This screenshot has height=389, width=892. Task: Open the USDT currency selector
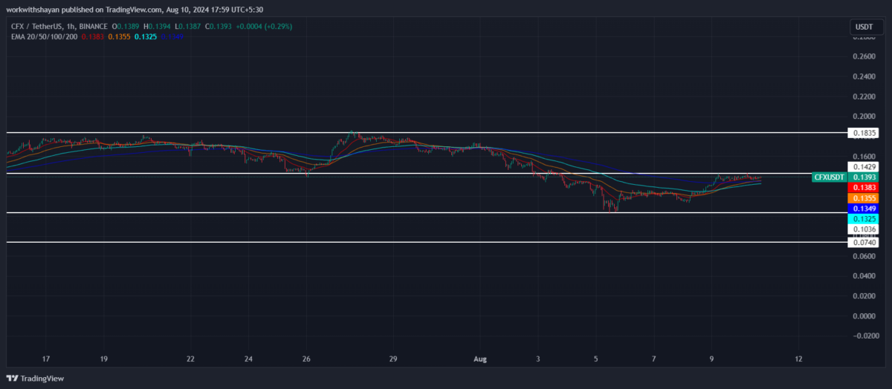[x=863, y=27]
